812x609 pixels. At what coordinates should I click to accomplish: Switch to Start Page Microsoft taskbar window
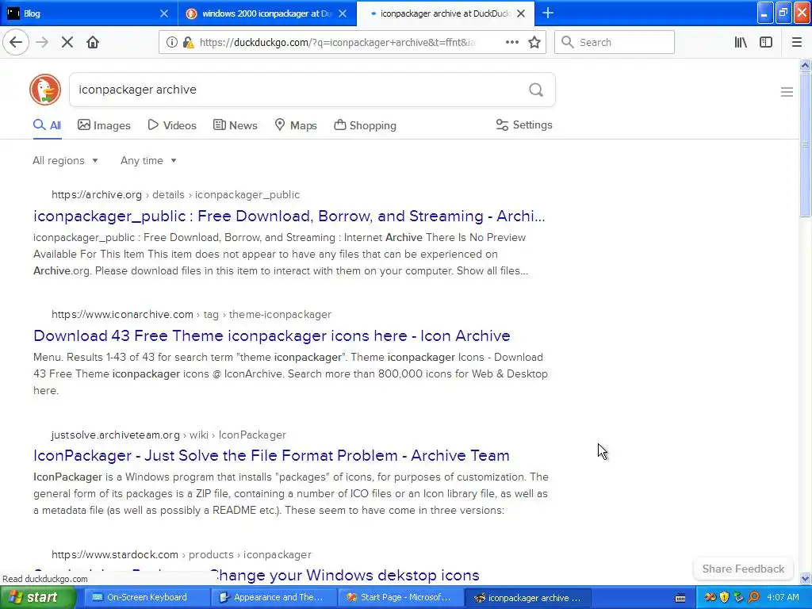point(400,597)
